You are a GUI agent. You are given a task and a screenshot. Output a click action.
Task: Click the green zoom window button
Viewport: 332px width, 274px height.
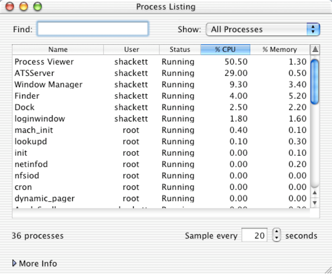(x=37, y=7)
